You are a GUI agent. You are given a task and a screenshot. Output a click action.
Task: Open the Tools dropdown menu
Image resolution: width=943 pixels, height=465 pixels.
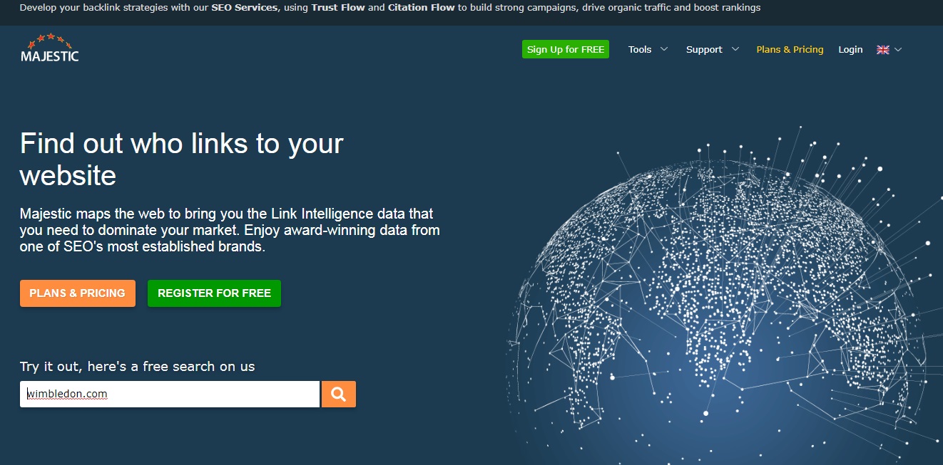pos(648,50)
